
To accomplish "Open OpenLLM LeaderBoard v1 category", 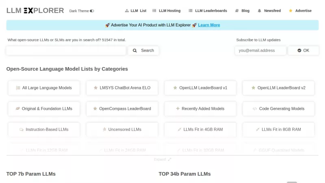I will (200, 88).
